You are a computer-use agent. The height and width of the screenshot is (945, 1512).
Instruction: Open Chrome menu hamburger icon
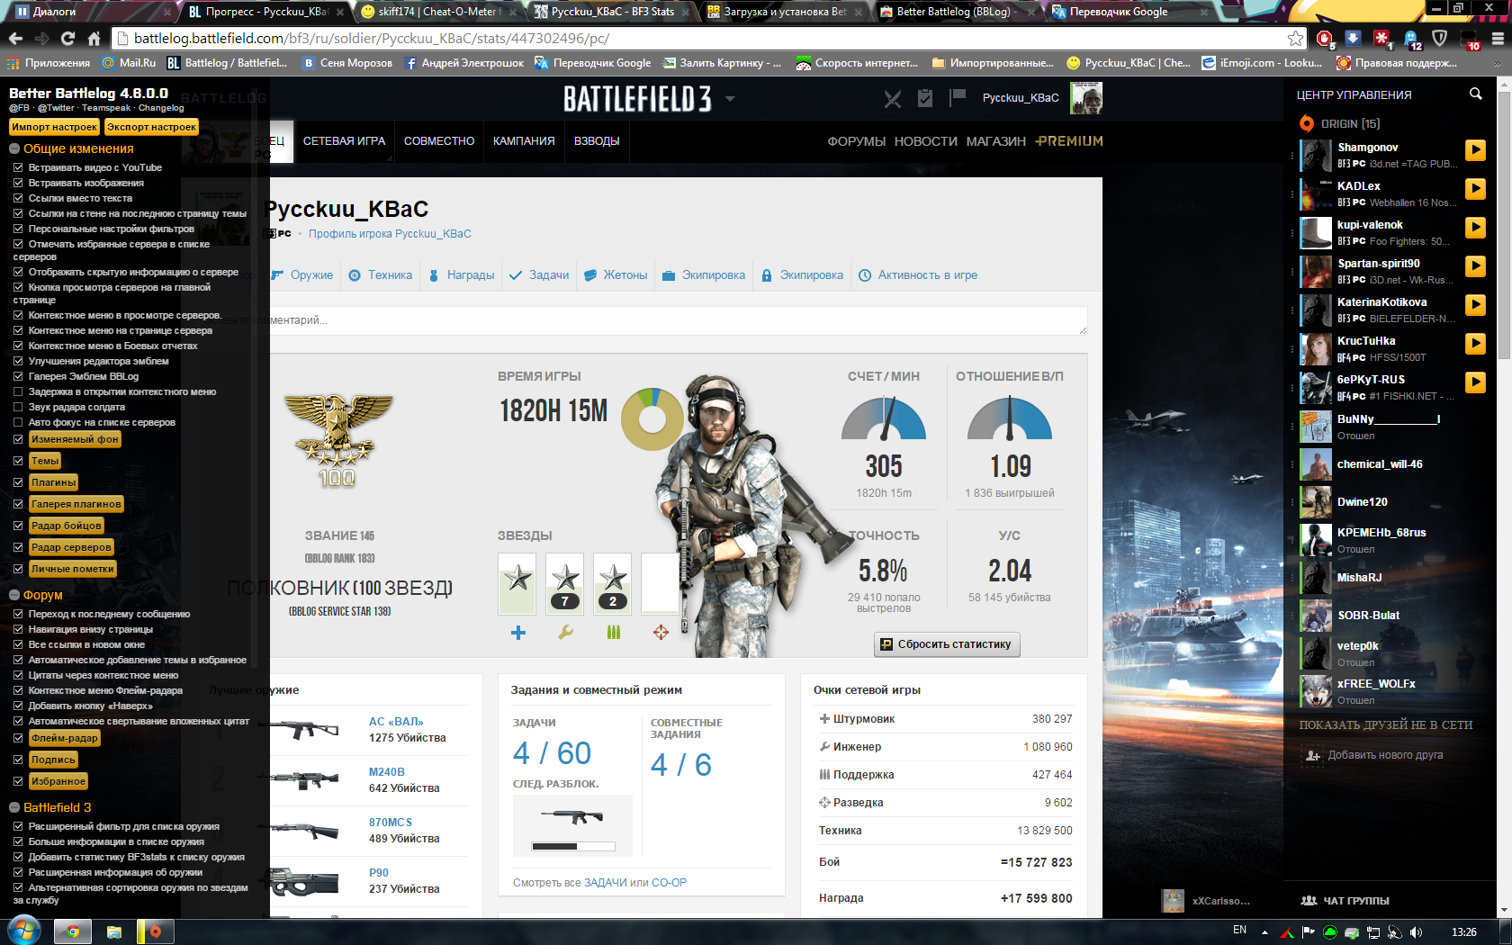1498,38
